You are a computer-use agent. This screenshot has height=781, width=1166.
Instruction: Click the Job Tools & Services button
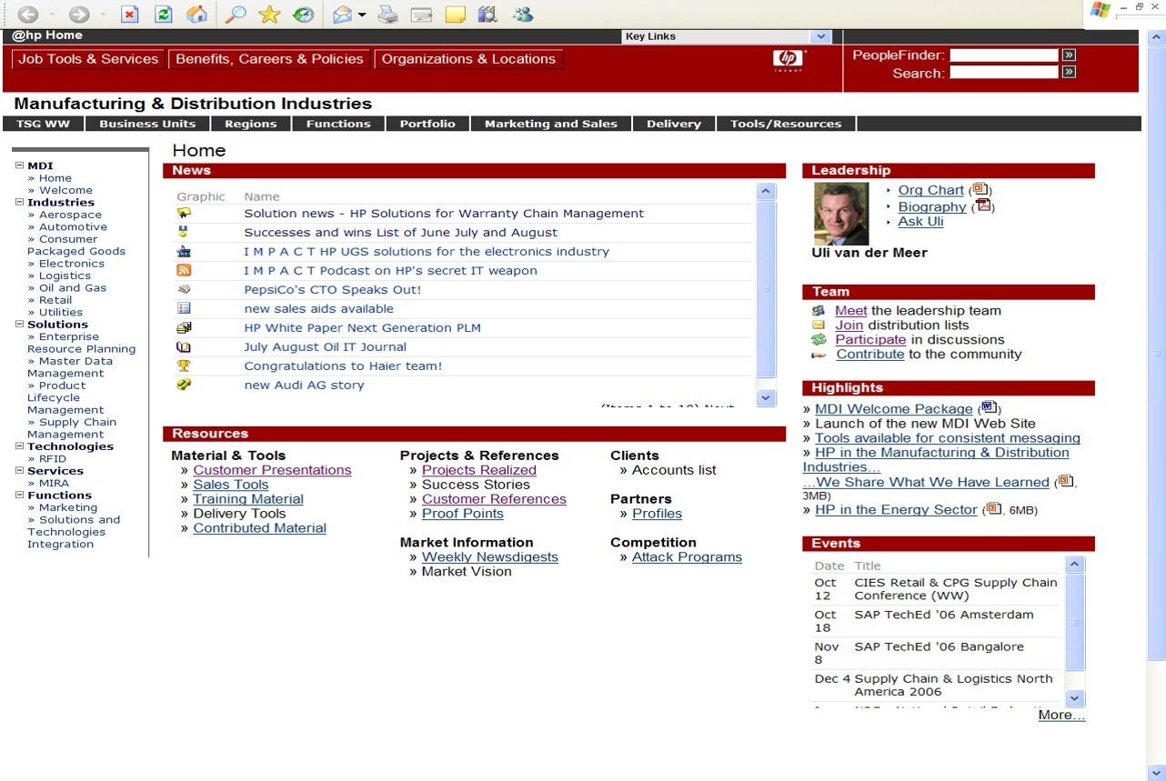pyautogui.click(x=88, y=59)
